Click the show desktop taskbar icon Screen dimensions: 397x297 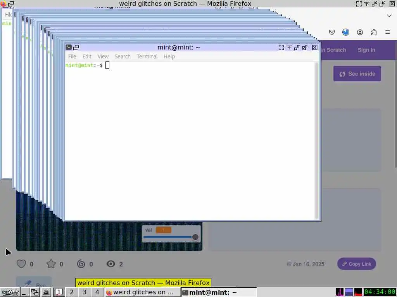point(24,292)
